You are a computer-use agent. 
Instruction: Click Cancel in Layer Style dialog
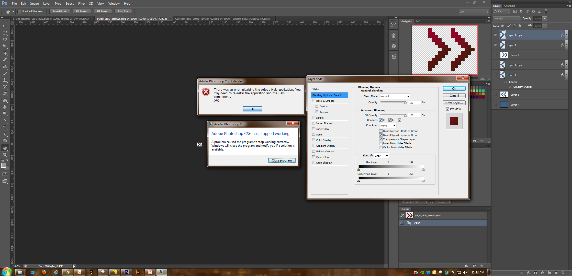pos(454,96)
